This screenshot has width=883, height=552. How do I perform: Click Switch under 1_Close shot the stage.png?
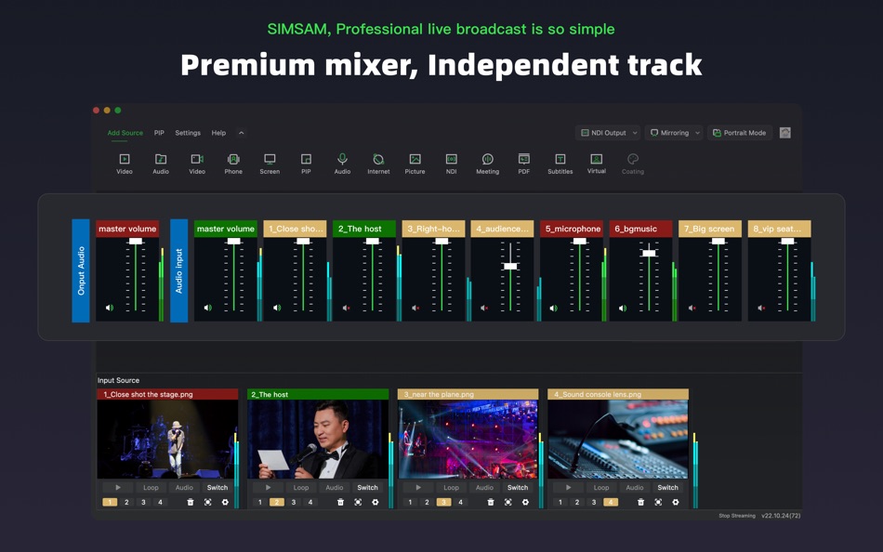click(217, 487)
